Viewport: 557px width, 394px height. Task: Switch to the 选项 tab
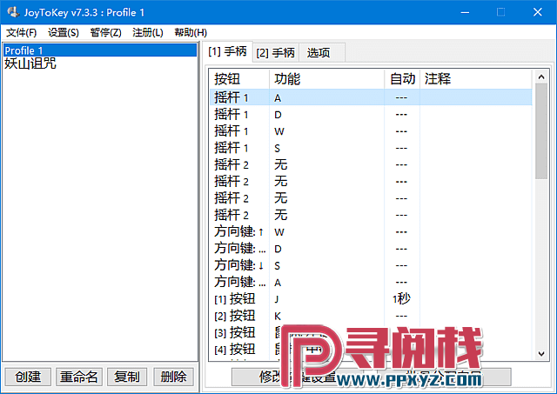(x=321, y=53)
